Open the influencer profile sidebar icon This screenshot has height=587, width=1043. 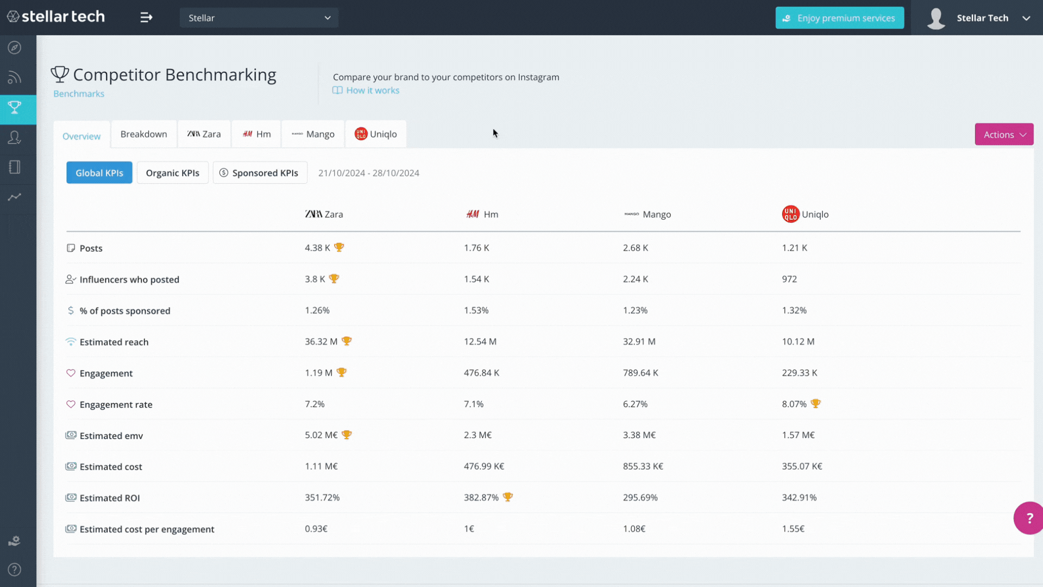(15, 137)
